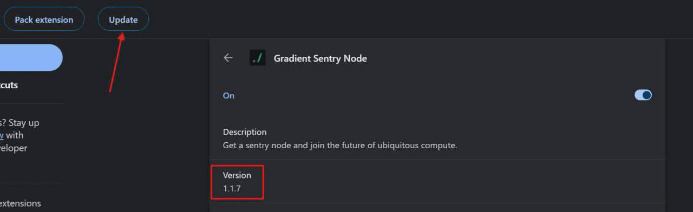Click the "veloper" text in the sidebar
Viewport: 693px width, 212px height.
14,148
